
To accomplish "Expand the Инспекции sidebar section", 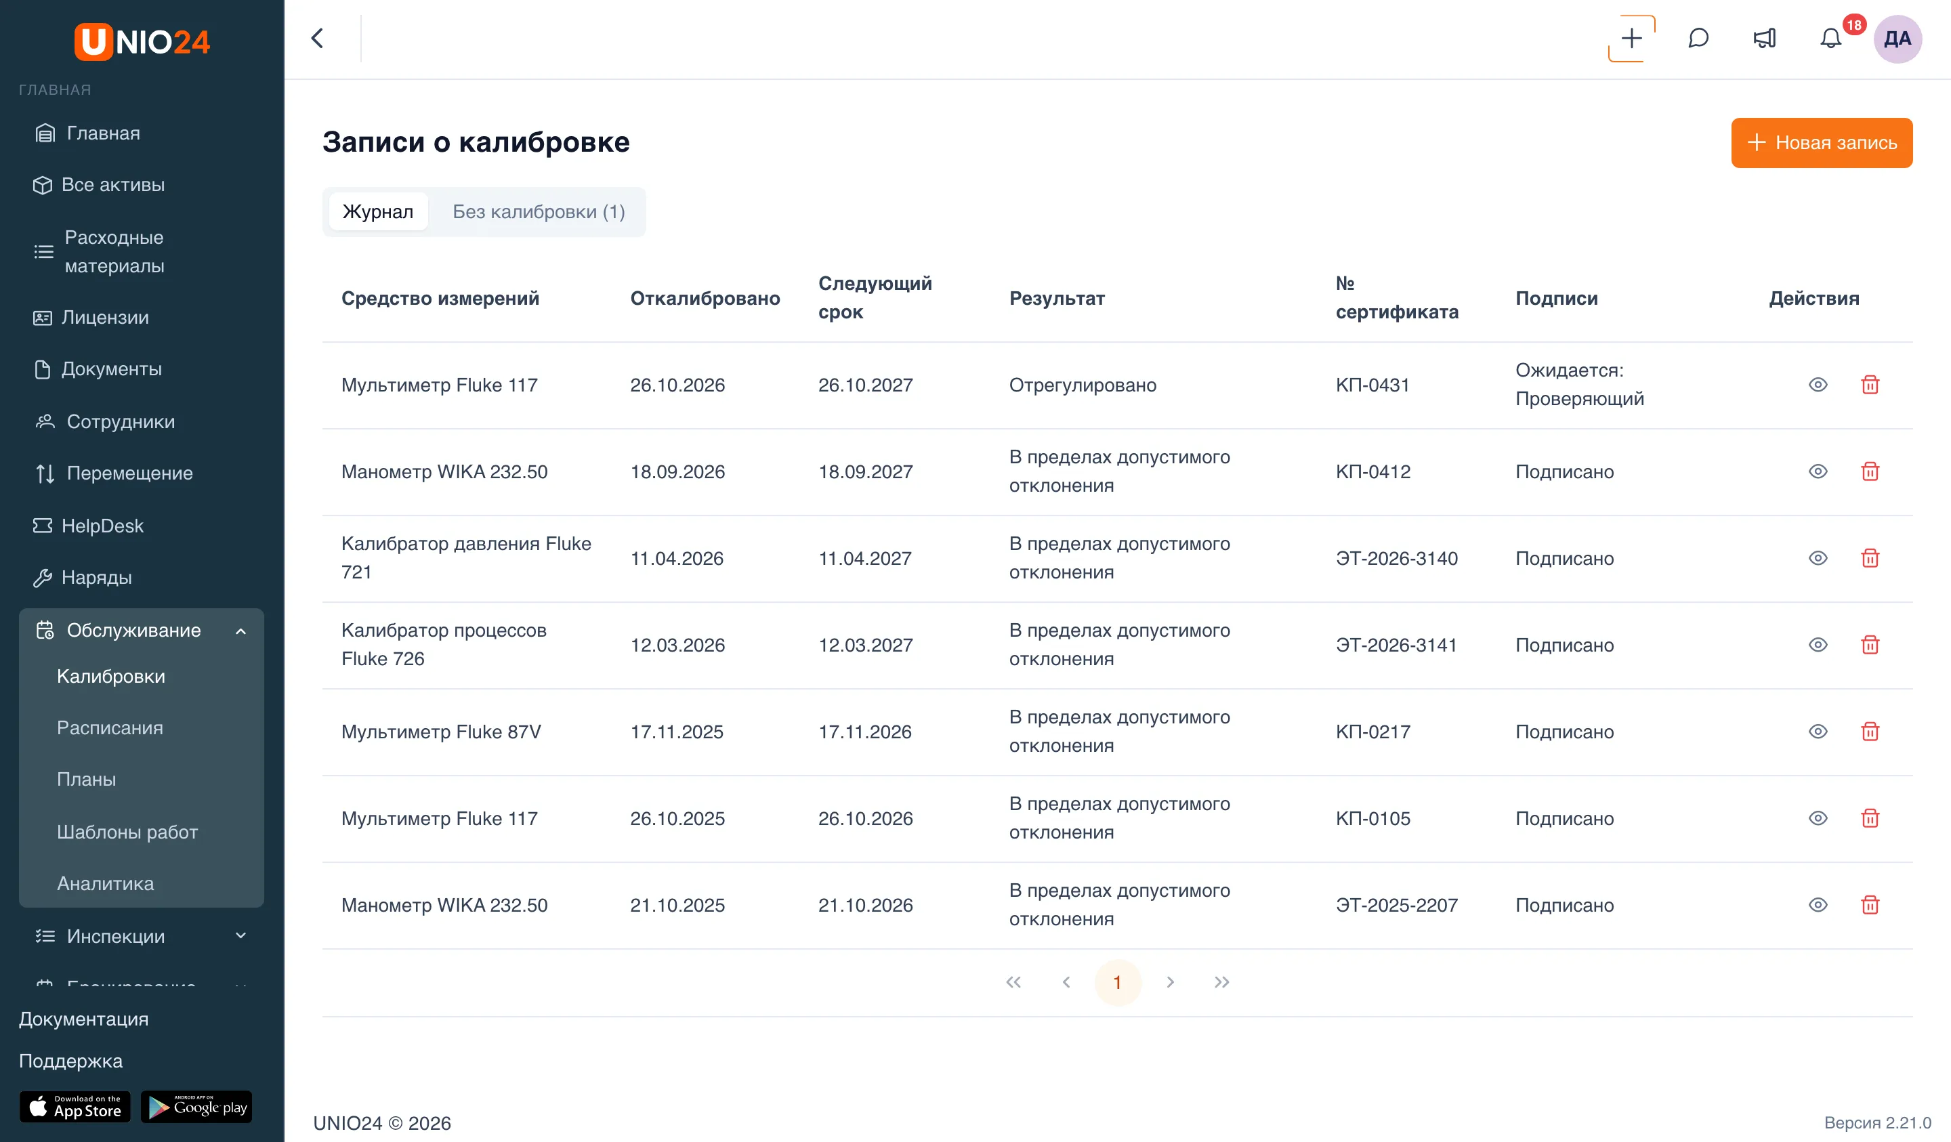I will 141,936.
